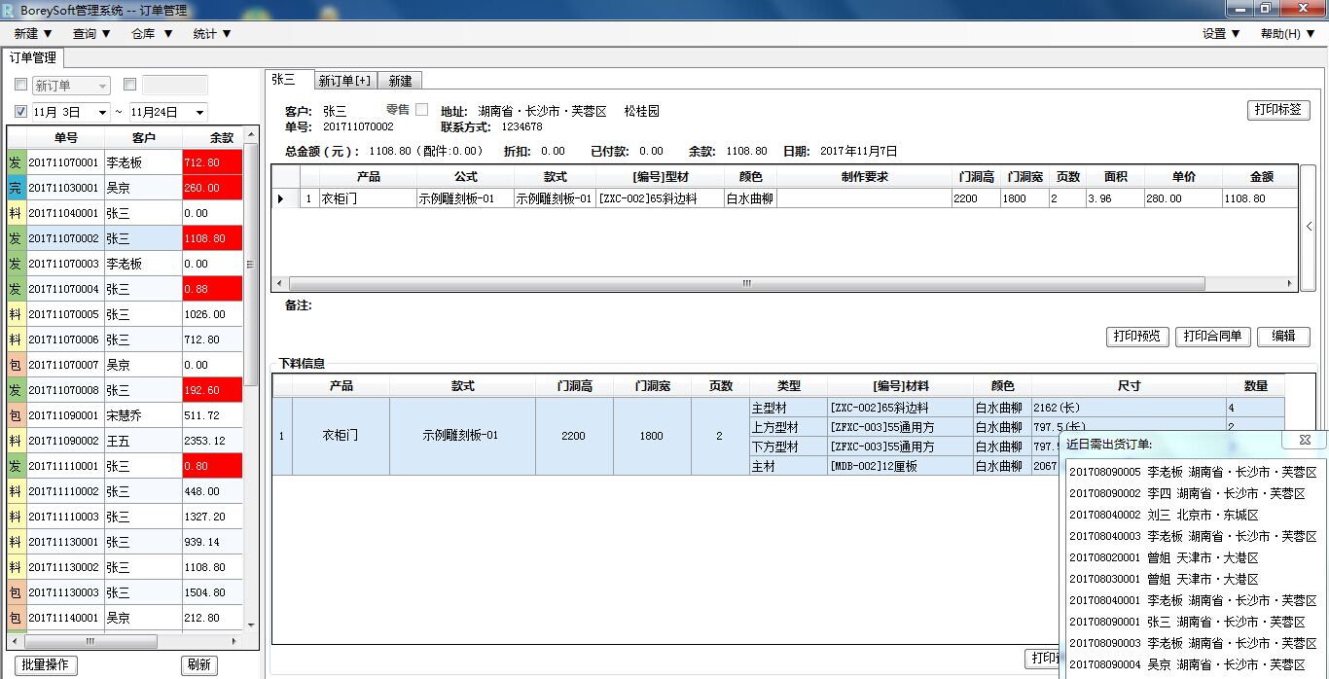This screenshot has height=679, width=1329.
Task: Click the 示例雕刻板-01 formula cell
Action: (x=465, y=198)
